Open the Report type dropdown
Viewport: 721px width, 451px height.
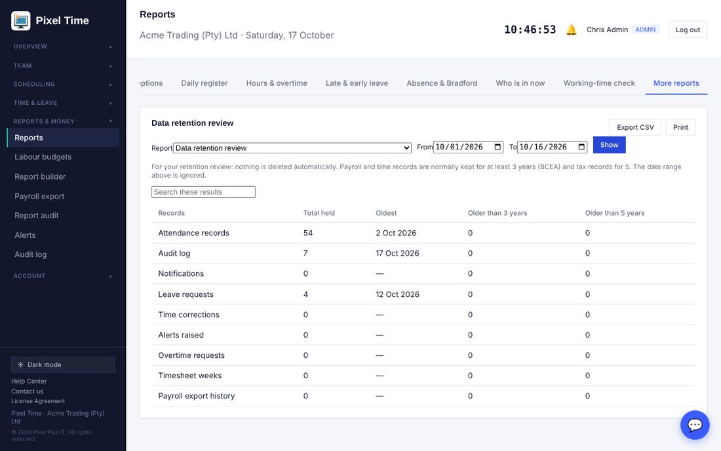[x=292, y=148]
